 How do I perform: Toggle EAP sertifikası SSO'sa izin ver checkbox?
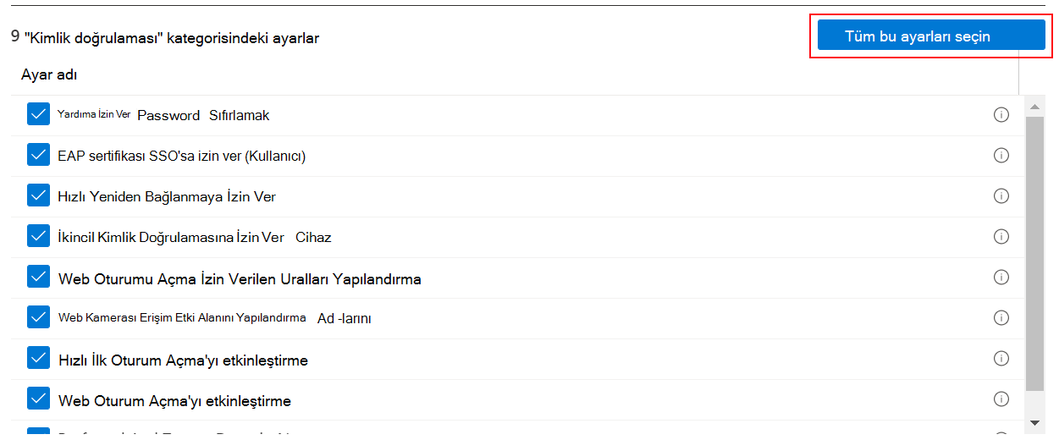(x=39, y=155)
